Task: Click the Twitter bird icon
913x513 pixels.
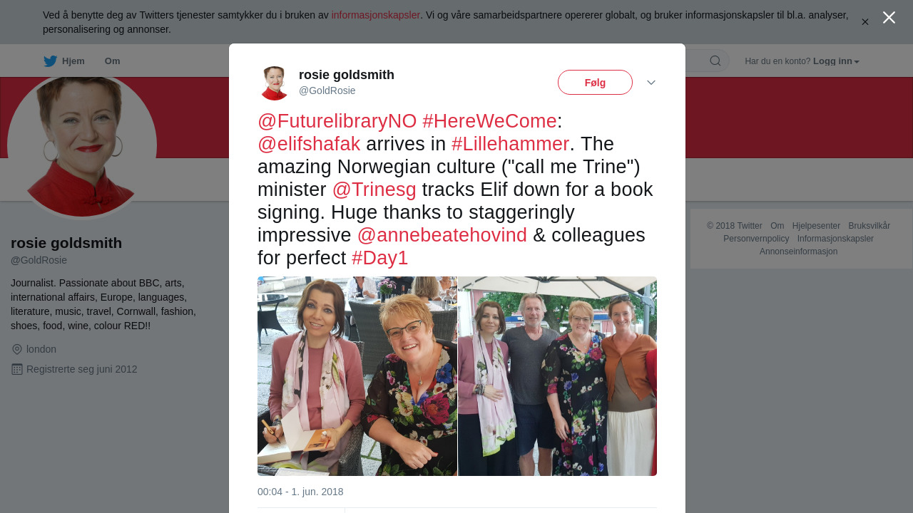Action: click(50, 61)
